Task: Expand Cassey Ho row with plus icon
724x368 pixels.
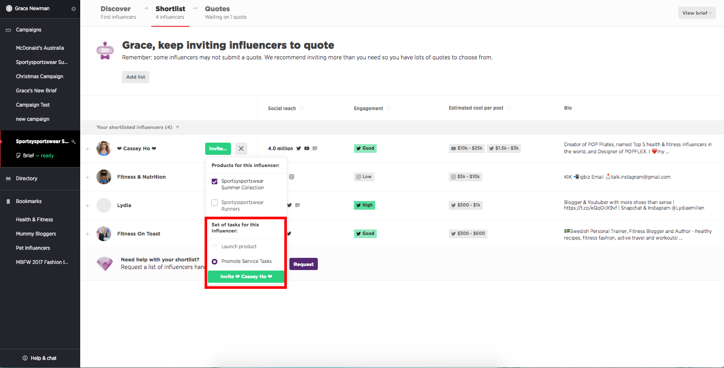Action: click(x=87, y=149)
